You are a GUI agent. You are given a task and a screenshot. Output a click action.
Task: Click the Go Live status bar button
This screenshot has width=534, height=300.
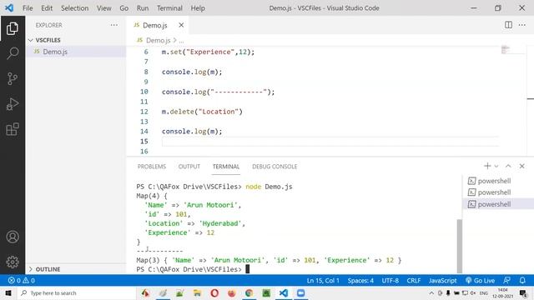(x=480, y=281)
